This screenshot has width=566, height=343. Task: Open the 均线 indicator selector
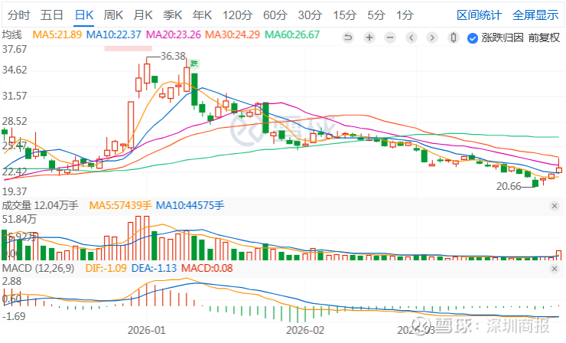12,35
